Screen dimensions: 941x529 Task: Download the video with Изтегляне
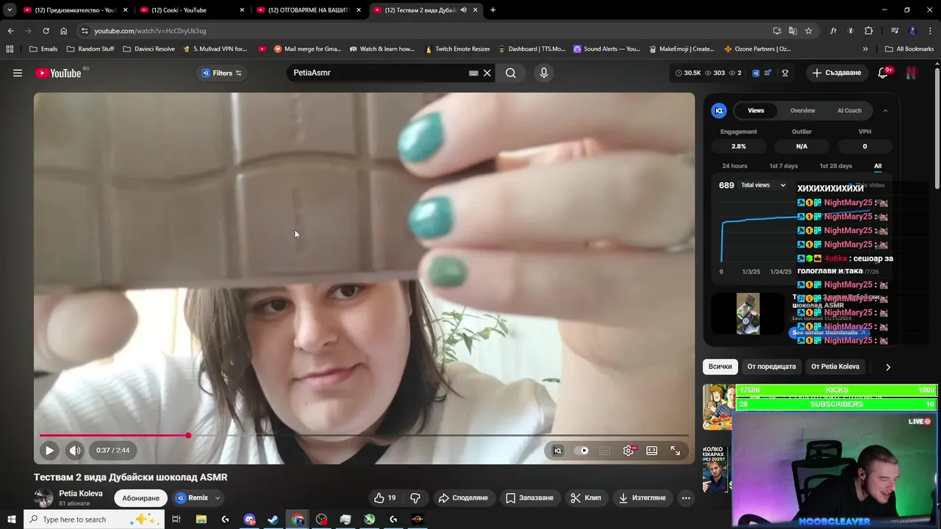coord(642,497)
